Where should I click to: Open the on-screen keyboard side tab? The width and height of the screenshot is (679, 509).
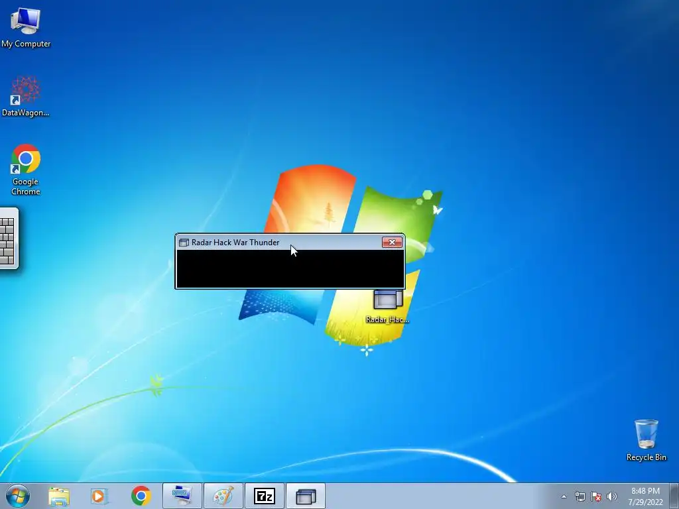point(8,238)
